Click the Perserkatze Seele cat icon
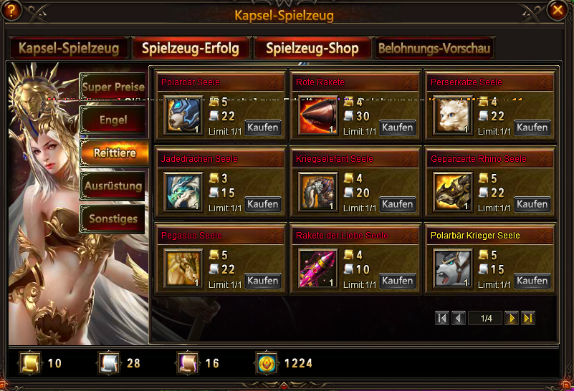This screenshot has height=391, width=574. click(453, 115)
